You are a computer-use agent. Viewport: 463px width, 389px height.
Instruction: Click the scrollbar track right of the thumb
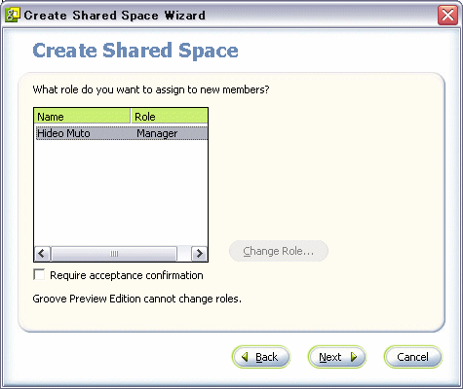tap(184, 254)
